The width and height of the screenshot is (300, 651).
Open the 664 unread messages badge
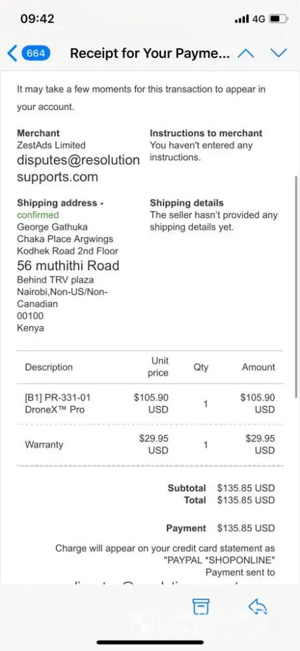coord(36,53)
